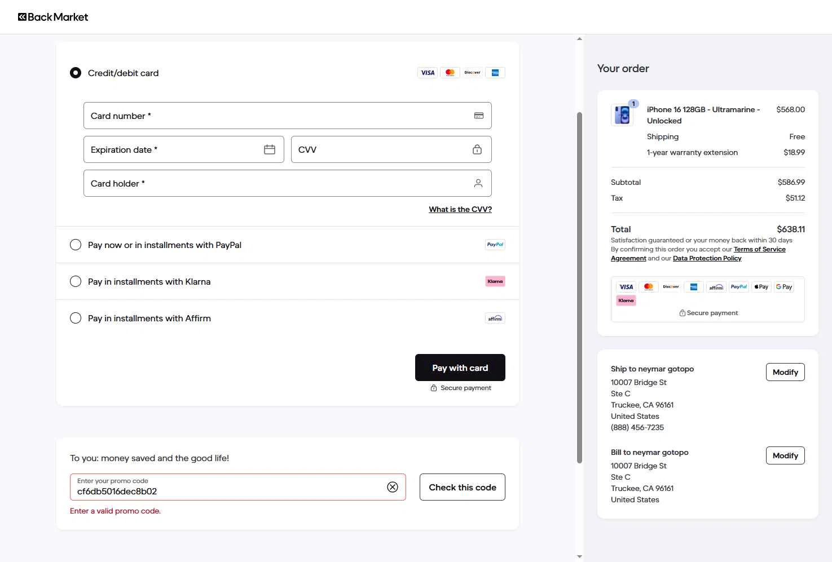This screenshot has width=832, height=562.
Task: Click the PayPal icon in order summary
Action: (739, 287)
